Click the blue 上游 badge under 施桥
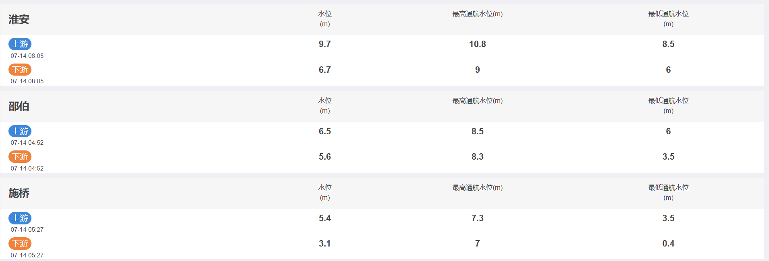Image resolution: width=769 pixels, height=261 pixels. (20, 218)
